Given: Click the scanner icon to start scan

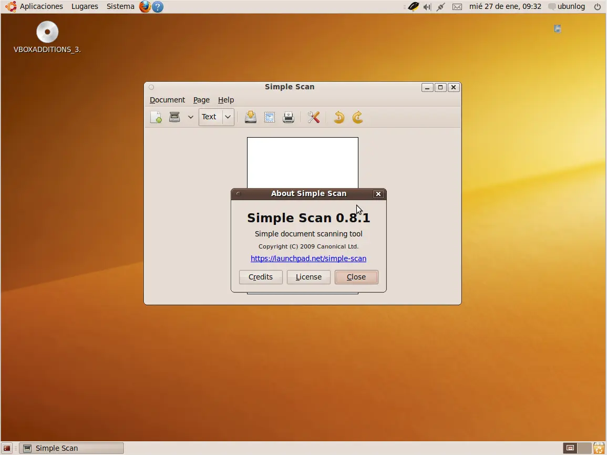Looking at the screenshot, I should coord(174,117).
